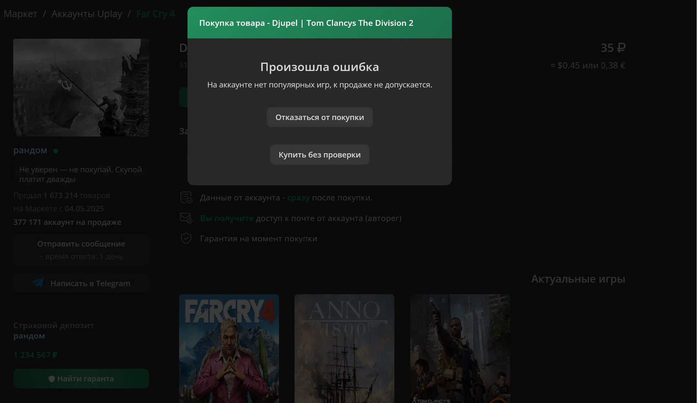The width and height of the screenshot is (697, 403).
Task: Click 'На Маркете с 04.05.2025' text
Action: click(x=59, y=209)
